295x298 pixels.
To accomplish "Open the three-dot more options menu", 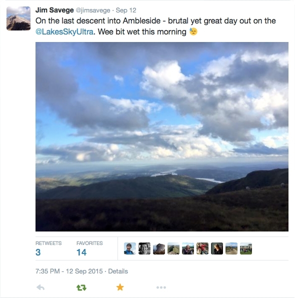I will (161, 287).
